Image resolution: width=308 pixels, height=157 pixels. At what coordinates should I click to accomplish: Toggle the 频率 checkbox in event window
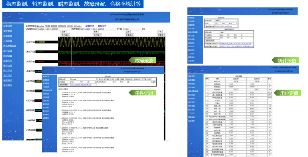click(x=116, y=79)
